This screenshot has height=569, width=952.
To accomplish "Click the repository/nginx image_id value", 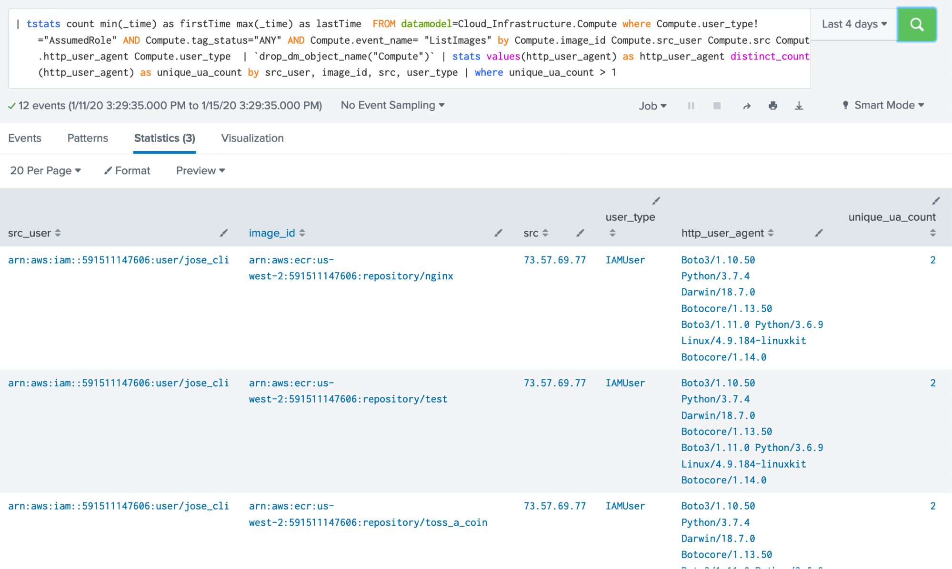I will pyautogui.click(x=351, y=268).
